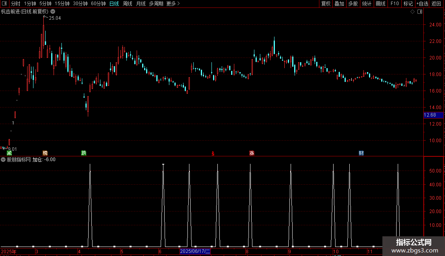Viewport: 445px width, 256px height.
Task: Expand the 更多 periods menu
Action: 173,4
